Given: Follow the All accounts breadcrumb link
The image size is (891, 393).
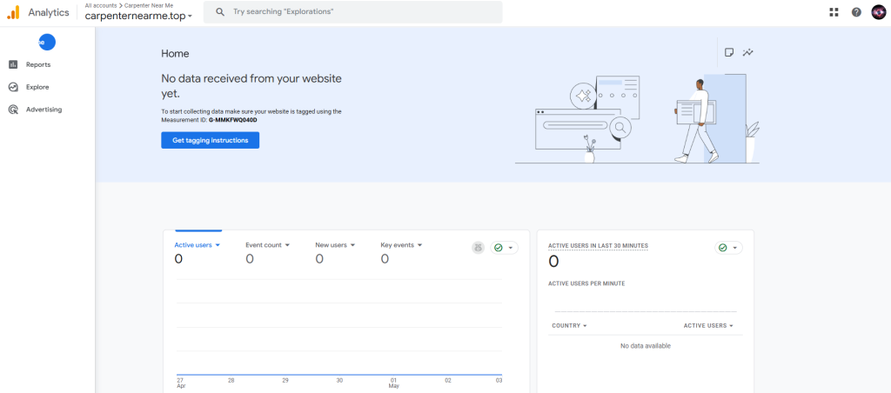Looking at the screenshot, I should pos(99,5).
